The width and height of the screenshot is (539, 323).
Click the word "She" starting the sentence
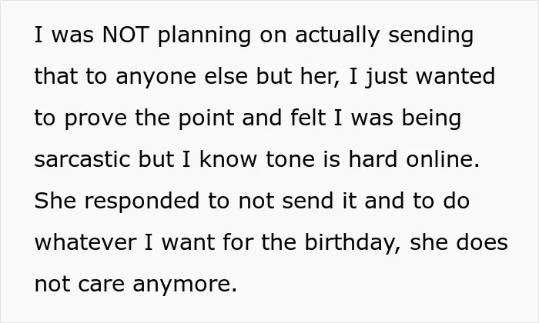pyautogui.click(x=55, y=201)
